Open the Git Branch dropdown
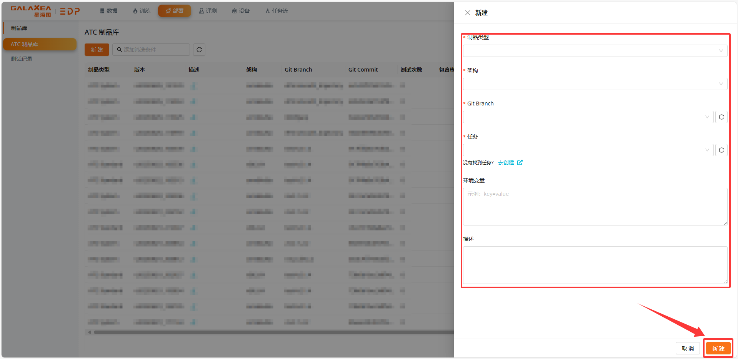Image resolution: width=738 pixels, height=359 pixels. pos(588,117)
